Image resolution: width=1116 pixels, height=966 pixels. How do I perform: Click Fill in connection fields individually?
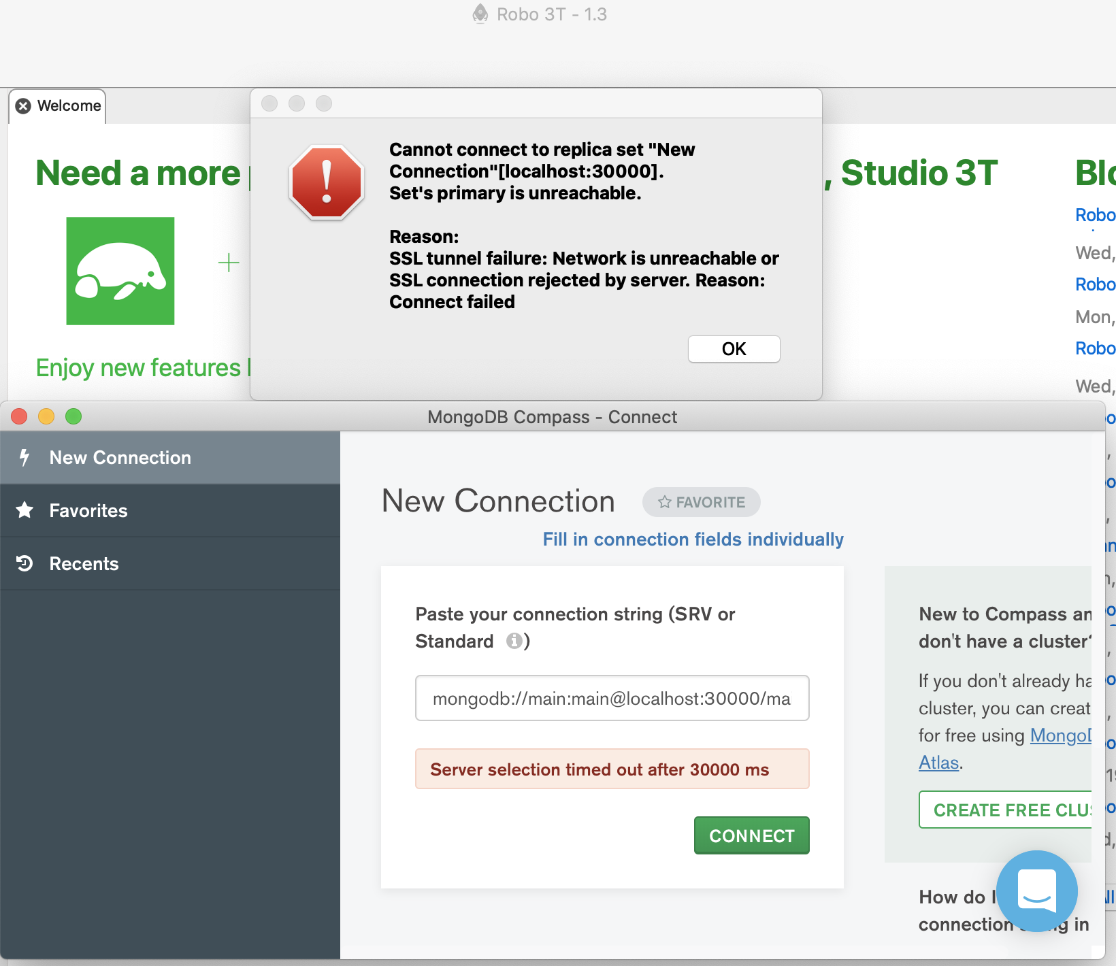click(693, 539)
